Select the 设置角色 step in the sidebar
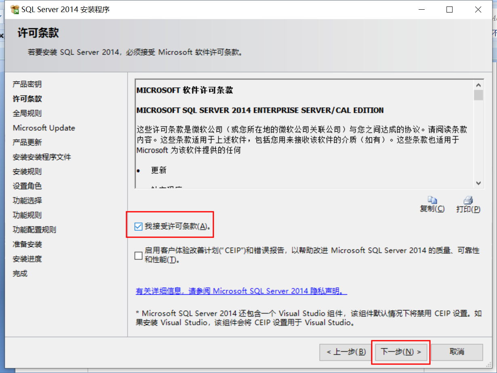 coord(27,186)
